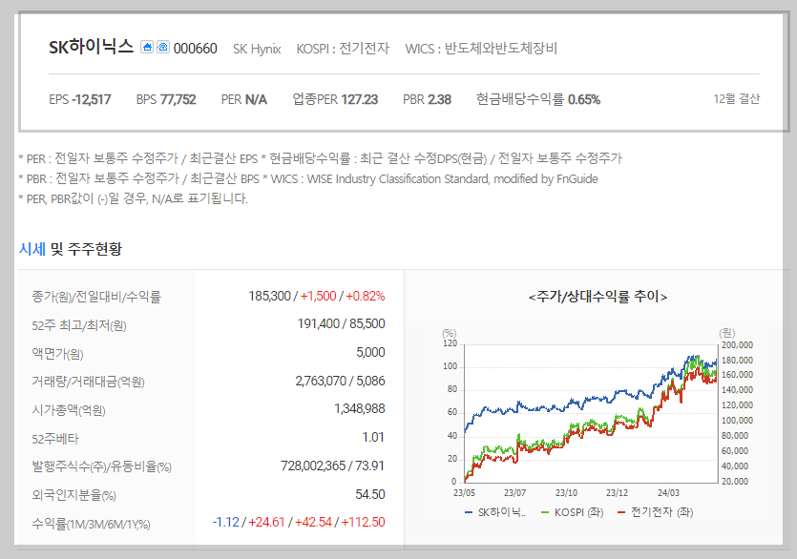Click the 외국인지분율(%) row label
Screen dimensions: 797x559
click(74, 495)
